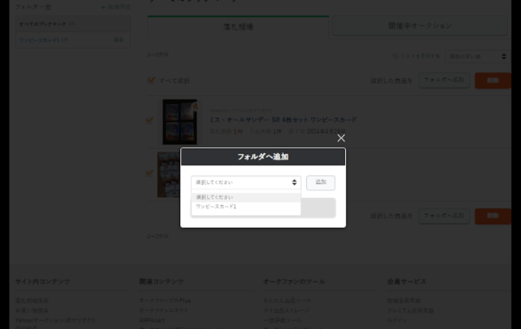Image resolution: width=521 pixels, height=329 pixels.
Task: Select the 選択してください placeholder option
Action: (x=215, y=197)
